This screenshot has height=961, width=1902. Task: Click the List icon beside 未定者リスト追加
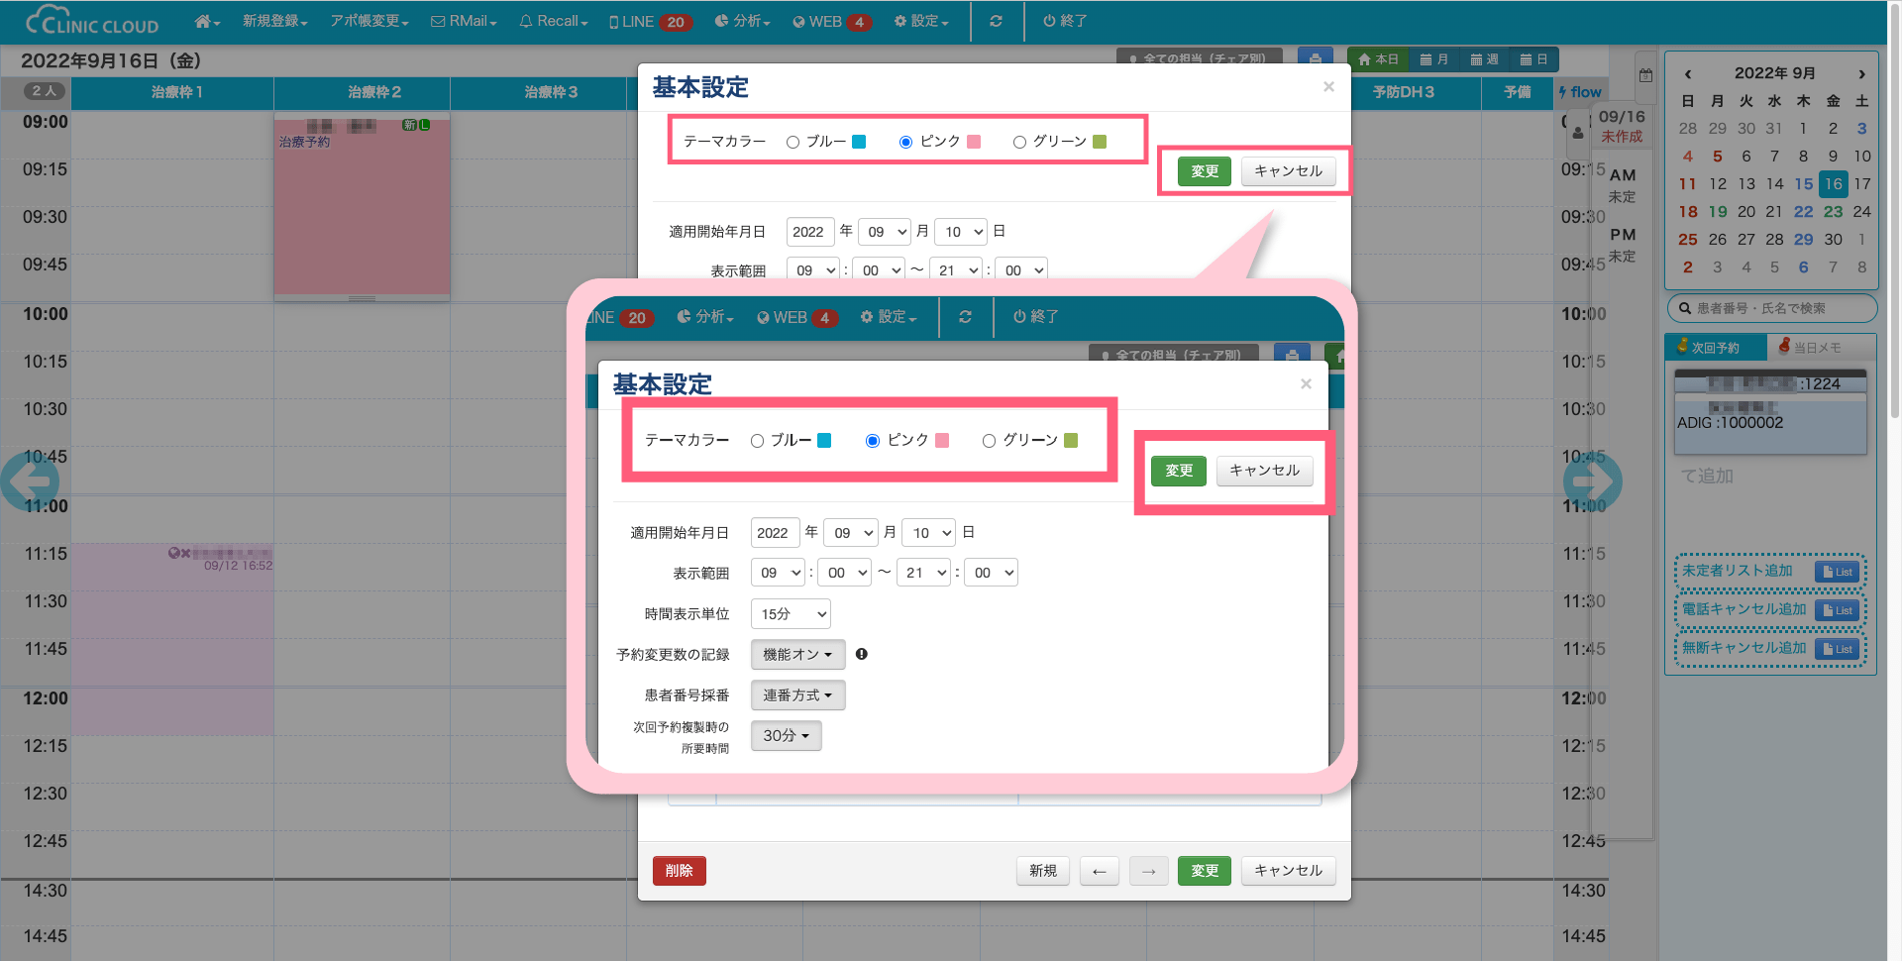(x=1839, y=572)
